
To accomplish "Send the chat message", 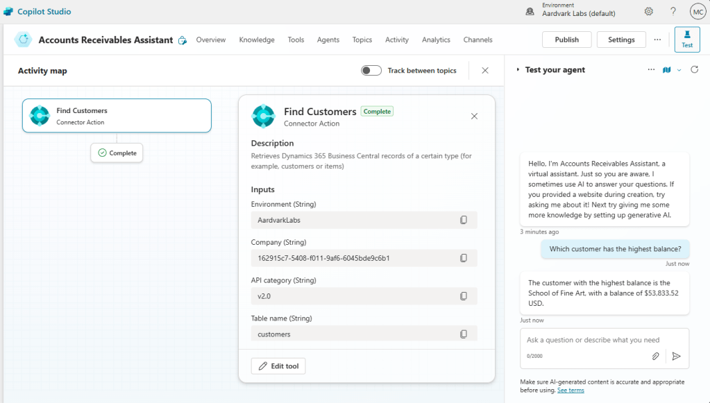I will 676,356.
